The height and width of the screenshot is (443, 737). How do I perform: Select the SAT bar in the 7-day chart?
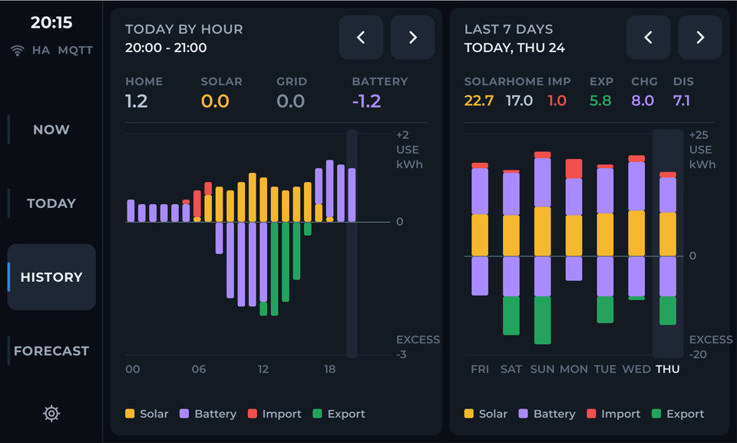pos(511,253)
